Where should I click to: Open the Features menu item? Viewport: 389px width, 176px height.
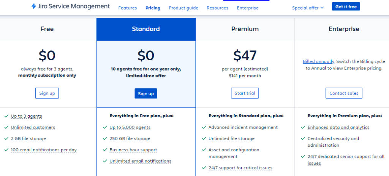127,8
